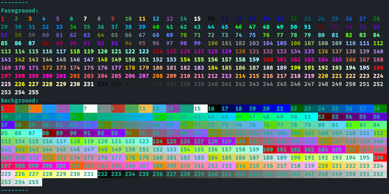Pick the violet background swatch 93
Viewport: 389px width, 194px height.
(x=118, y=133)
